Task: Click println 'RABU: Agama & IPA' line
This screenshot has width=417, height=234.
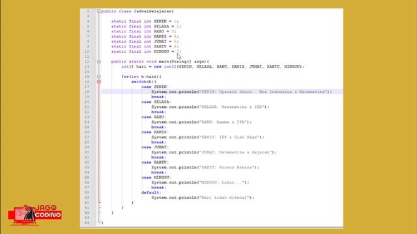Action: [201, 122]
